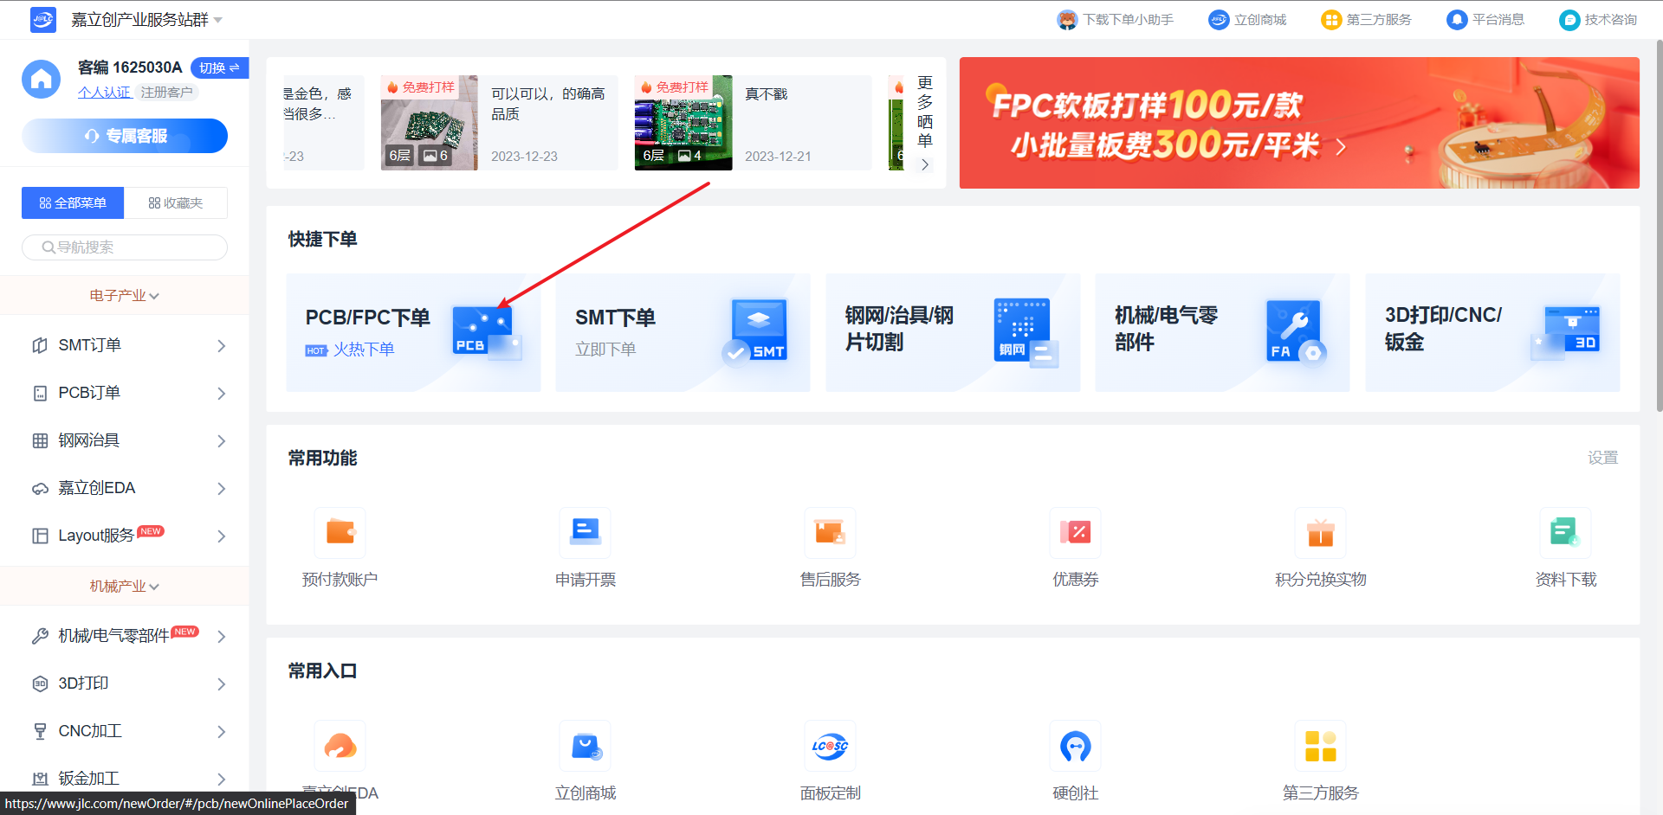
Task: Click the SMT order icon
Action: point(755,333)
